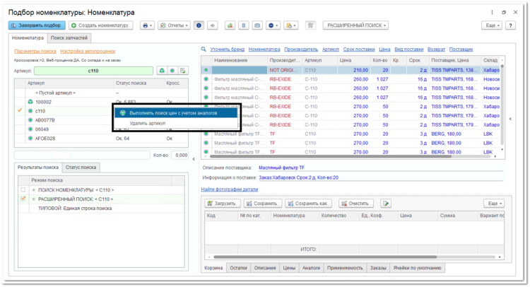Click the Сохранить button
The height and width of the screenshot is (287, 530).
click(x=262, y=204)
